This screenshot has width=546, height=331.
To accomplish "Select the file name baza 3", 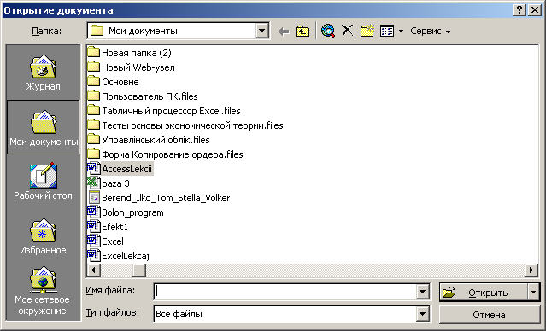I will (115, 183).
